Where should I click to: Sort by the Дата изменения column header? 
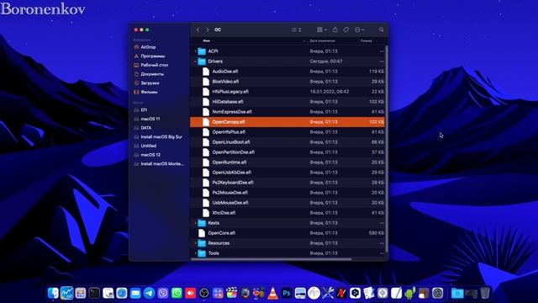point(322,41)
